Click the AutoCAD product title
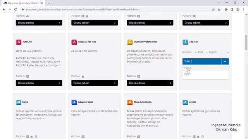248x139 pixels. click(x=27, y=42)
